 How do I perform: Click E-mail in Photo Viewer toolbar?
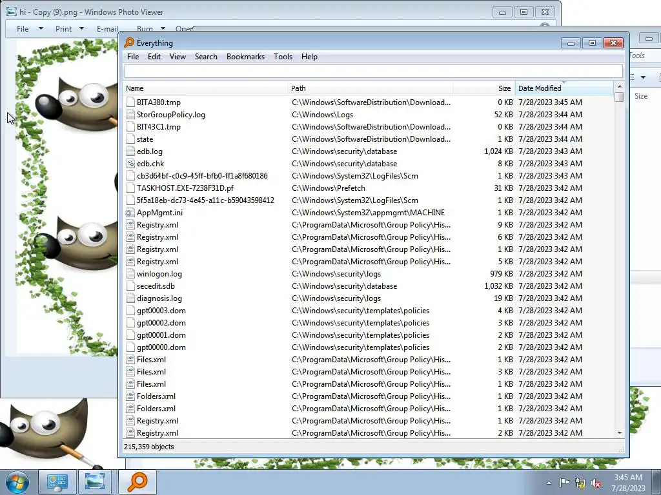click(x=107, y=28)
